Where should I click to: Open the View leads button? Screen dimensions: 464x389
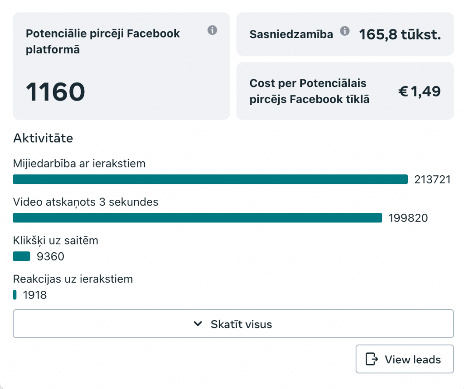(405, 359)
